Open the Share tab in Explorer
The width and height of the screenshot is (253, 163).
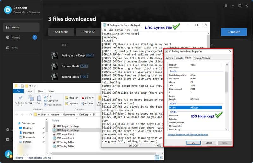pos(40,91)
